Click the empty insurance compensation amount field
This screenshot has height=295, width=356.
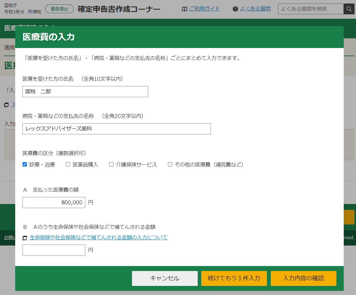[54, 250]
